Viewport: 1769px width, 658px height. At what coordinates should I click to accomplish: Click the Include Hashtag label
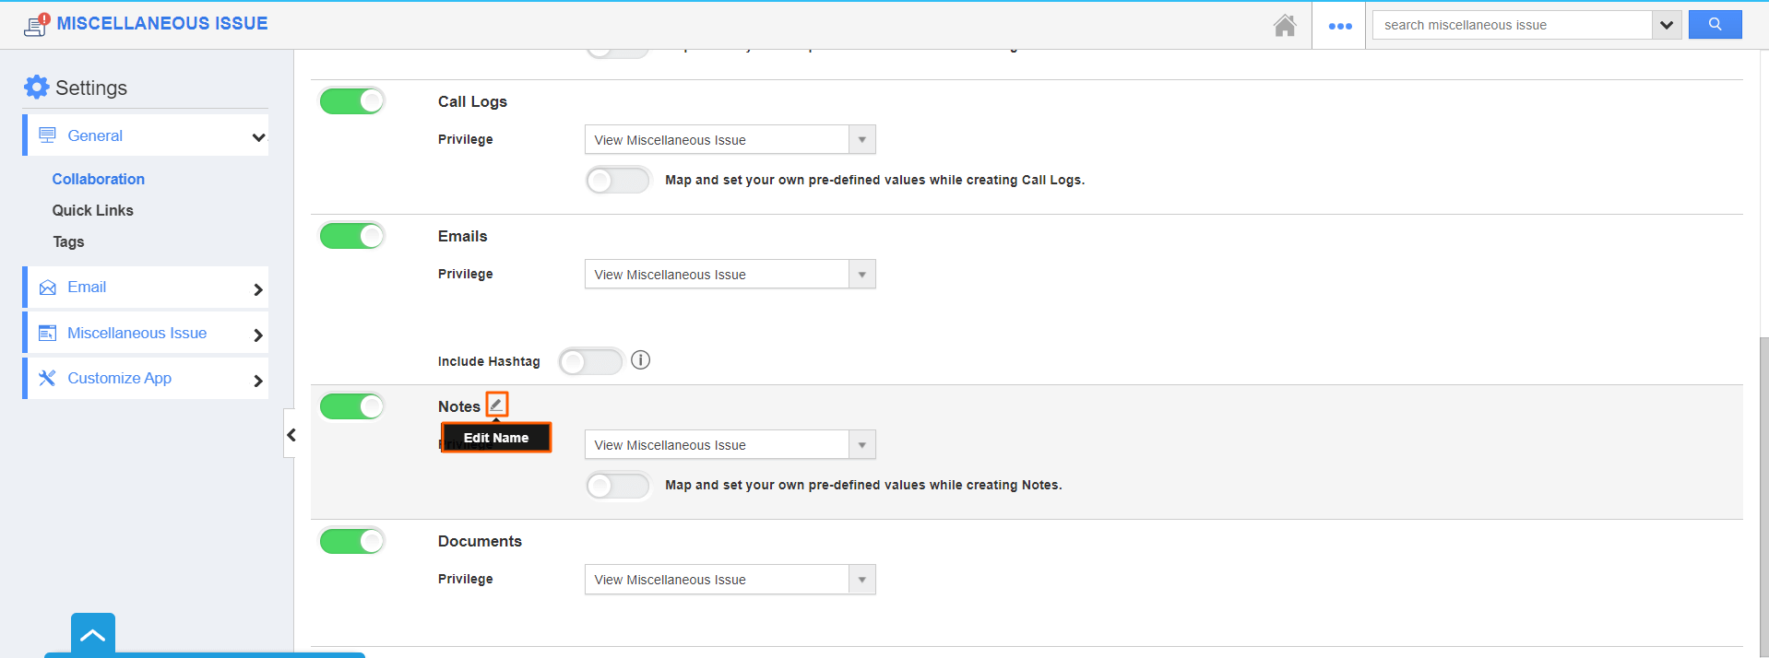[x=489, y=361]
